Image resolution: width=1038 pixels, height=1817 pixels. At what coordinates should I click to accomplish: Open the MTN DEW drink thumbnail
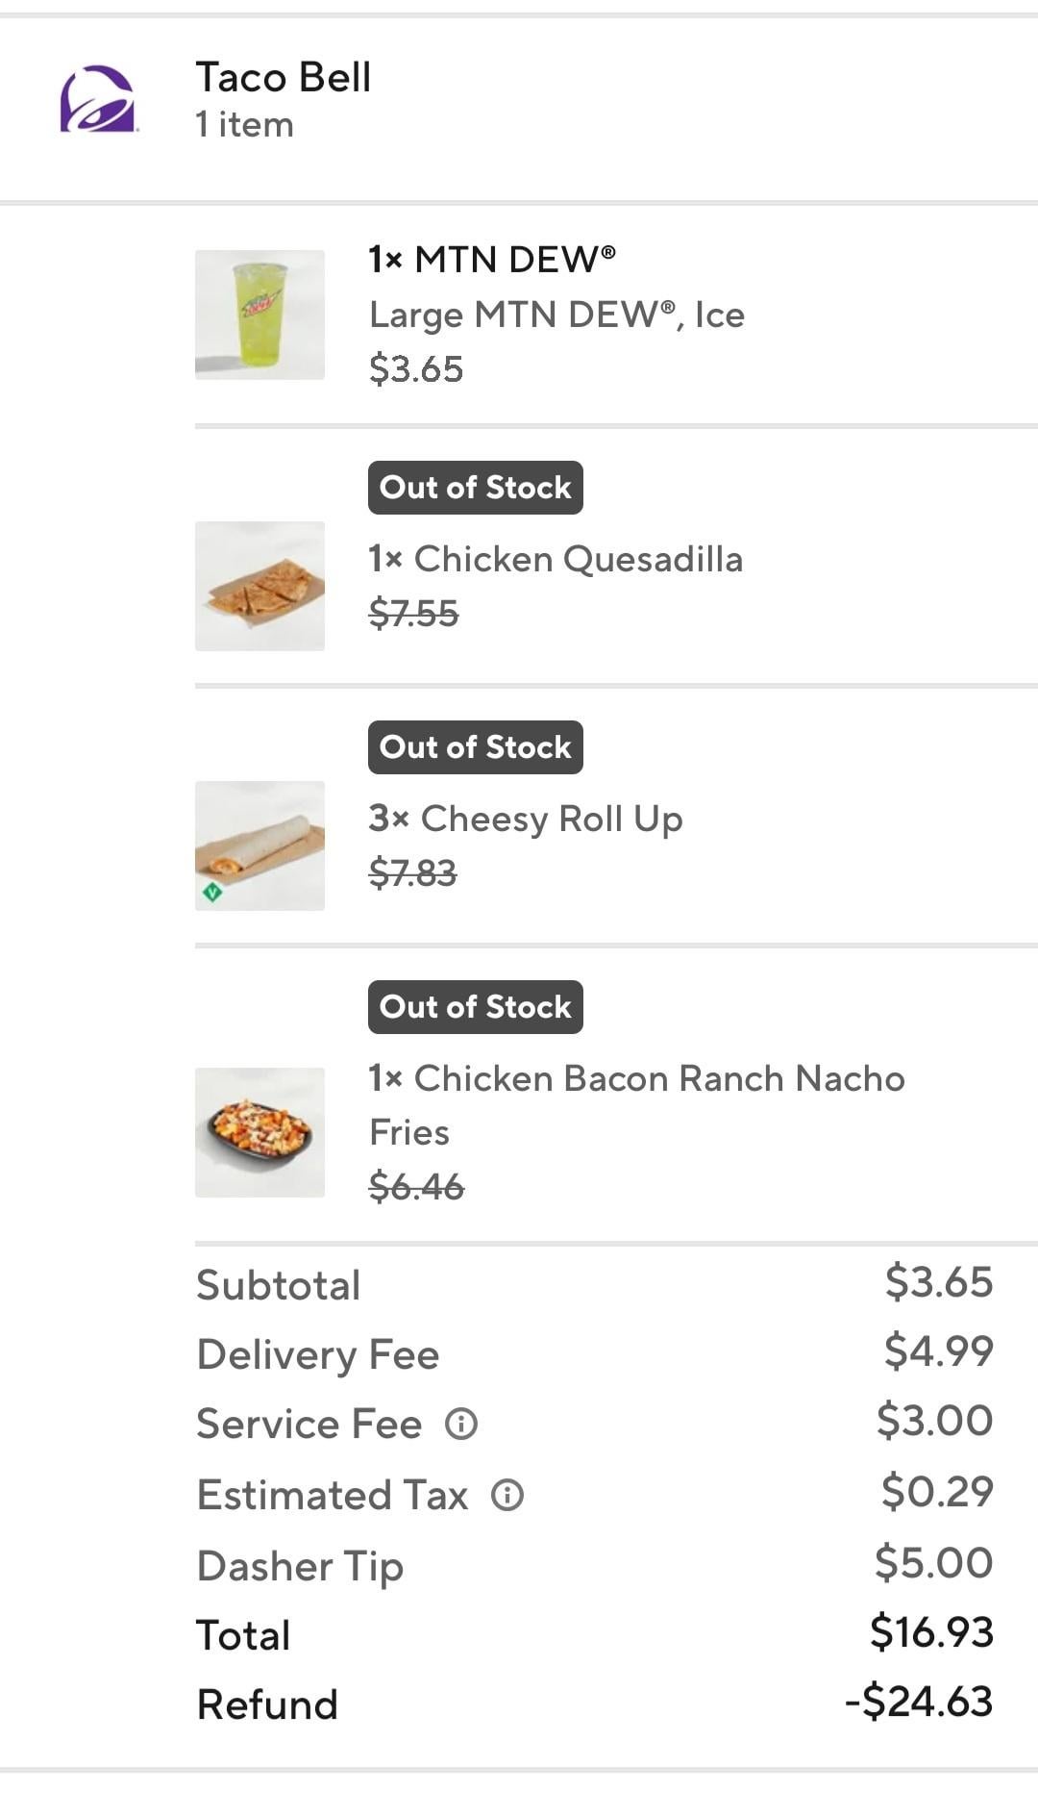[x=259, y=315]
